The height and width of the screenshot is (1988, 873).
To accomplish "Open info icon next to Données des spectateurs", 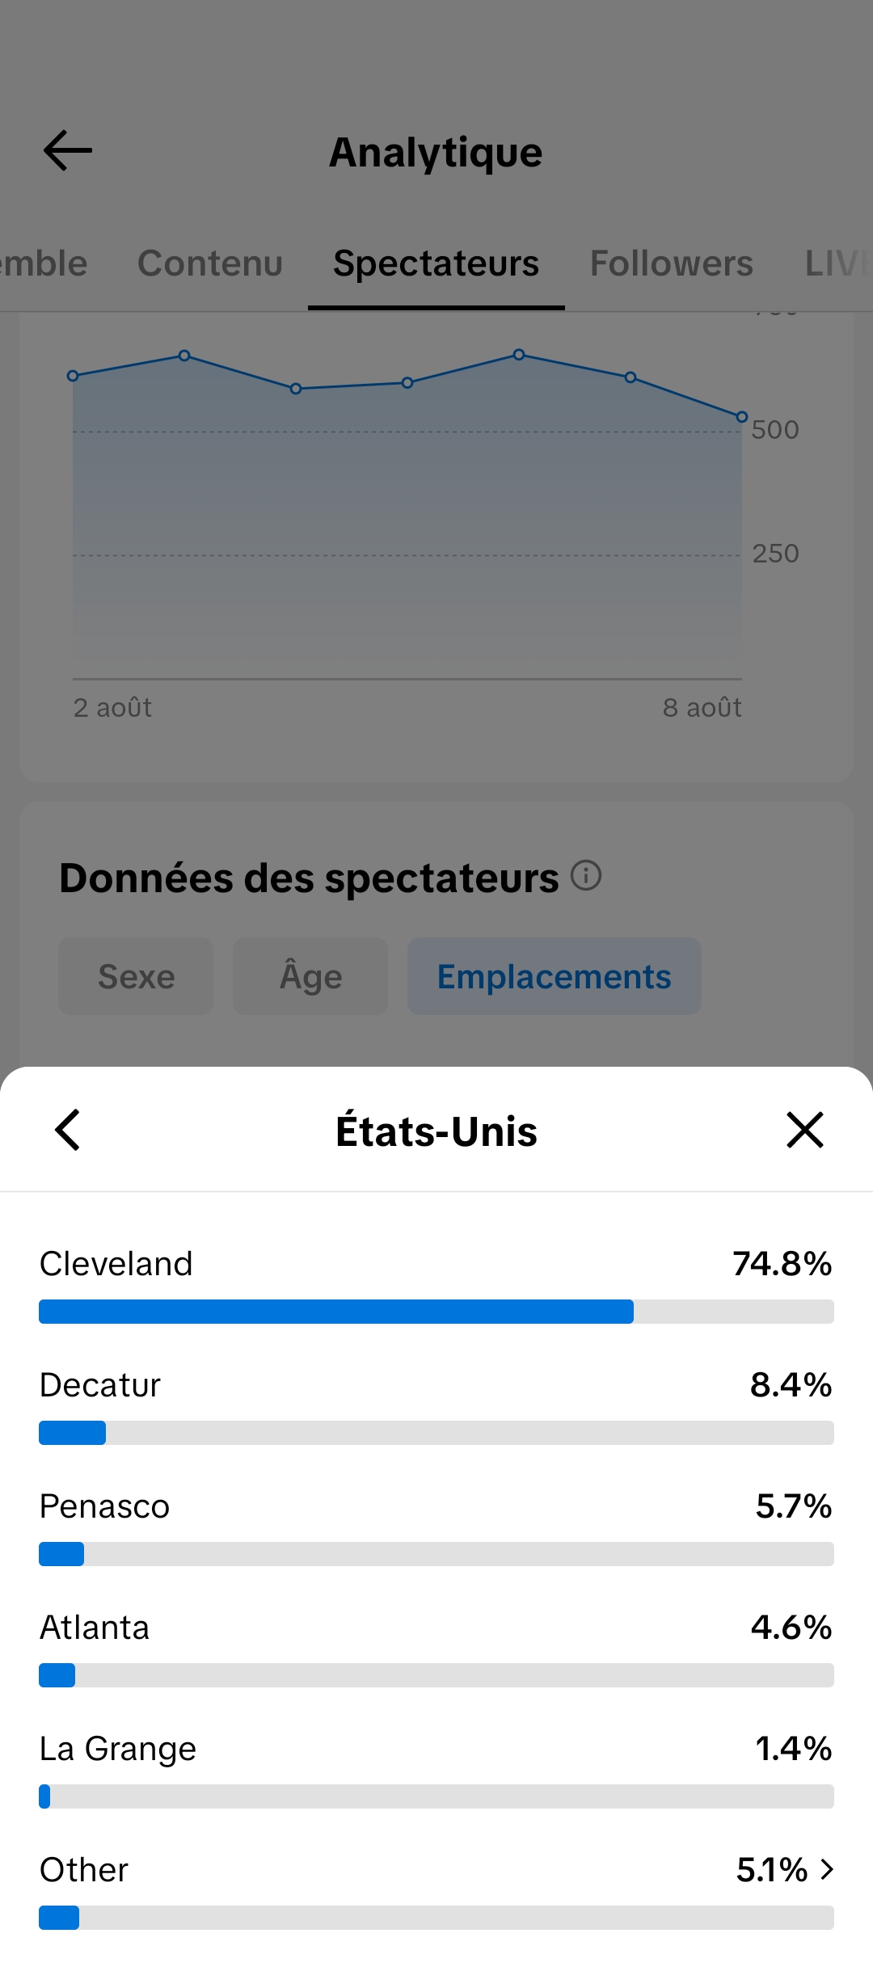I will point(586,875).
